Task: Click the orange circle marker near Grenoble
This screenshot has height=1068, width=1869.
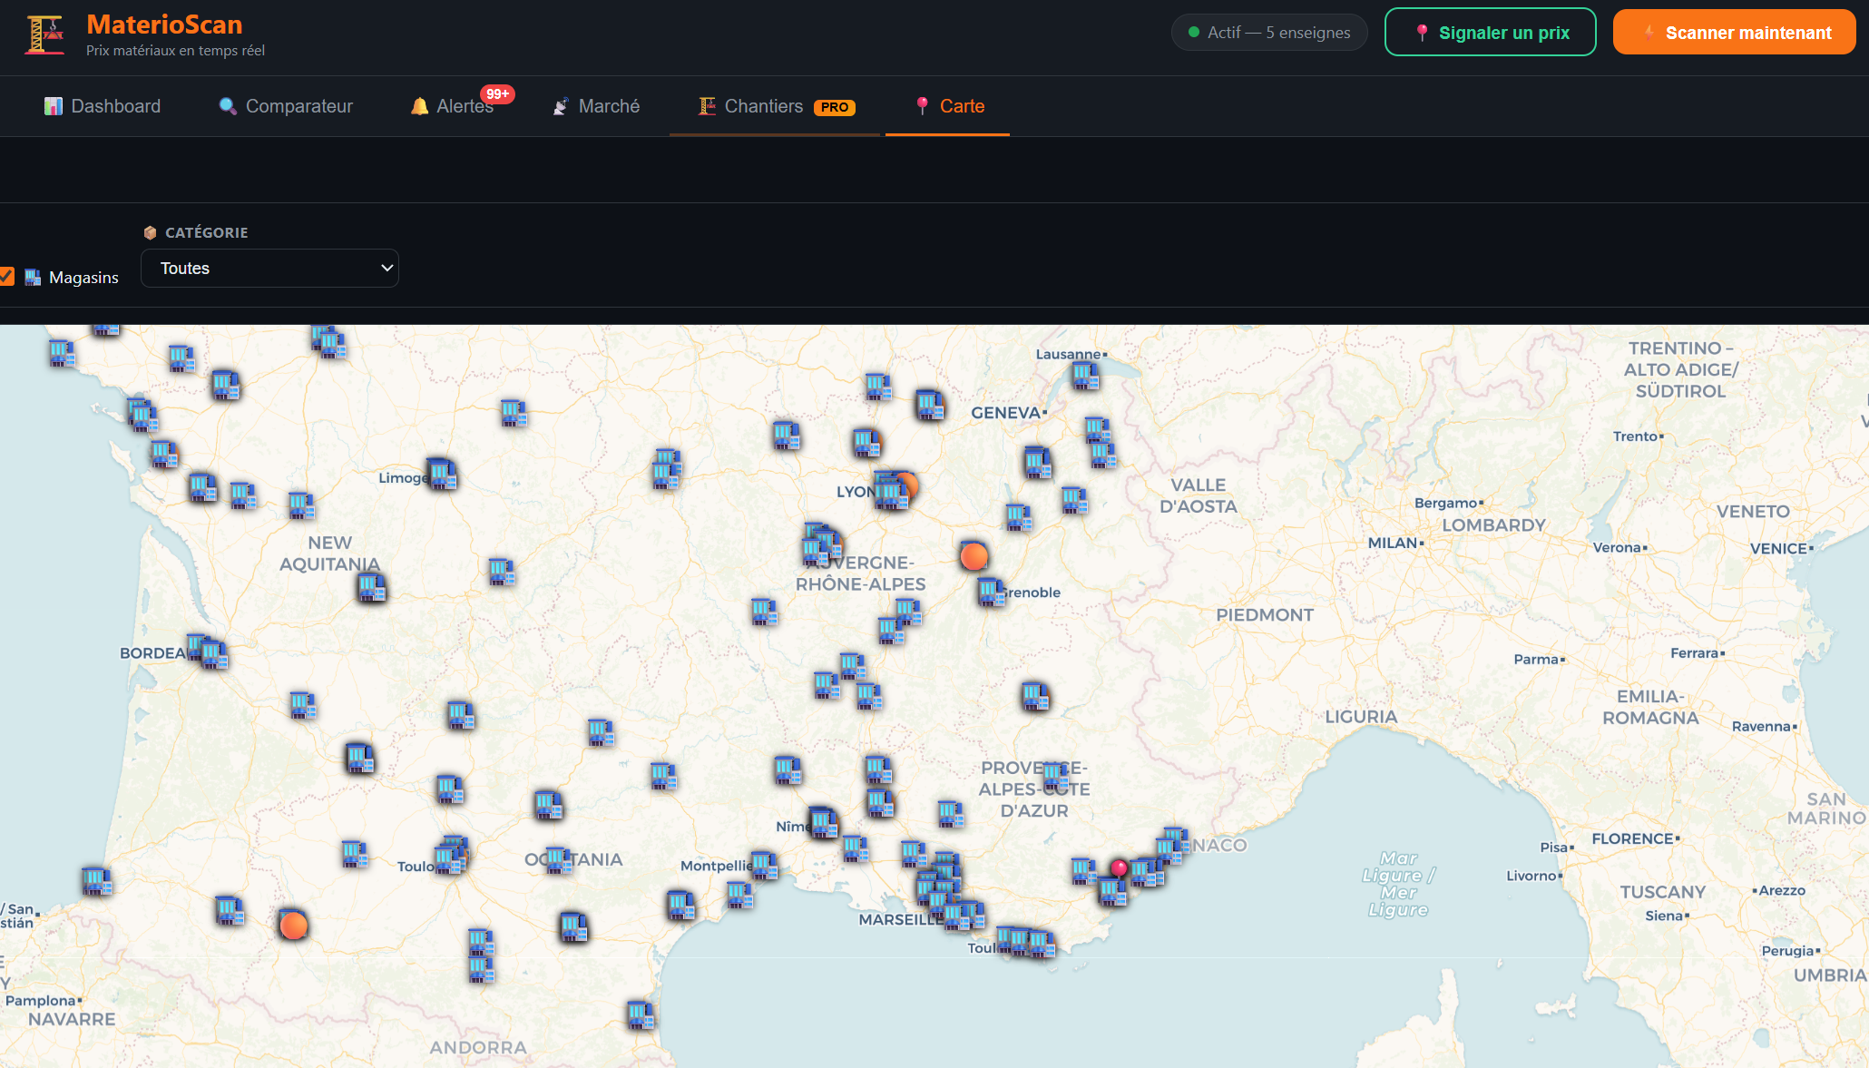Action: point(974,556)
